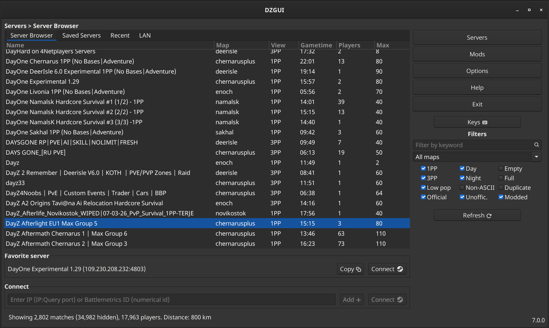
Task: Sort server list by Max column
Action: point(392,45)
